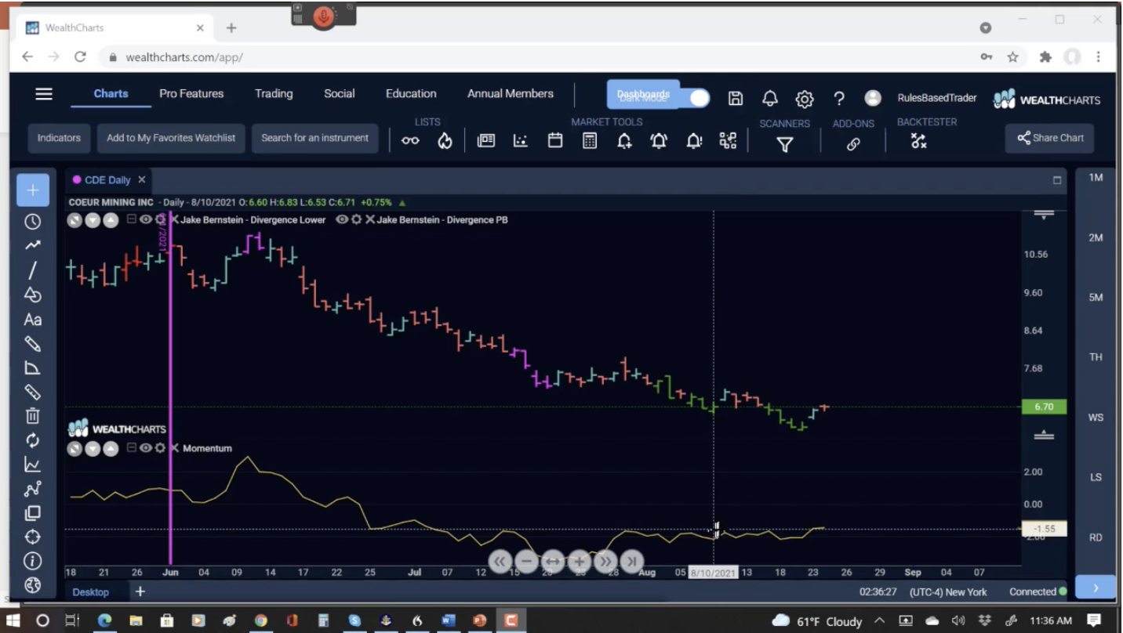Viewport: 1123px width, 633px height.
Task: Open the scatter chart market tool
Action: (x=521, y=141)
